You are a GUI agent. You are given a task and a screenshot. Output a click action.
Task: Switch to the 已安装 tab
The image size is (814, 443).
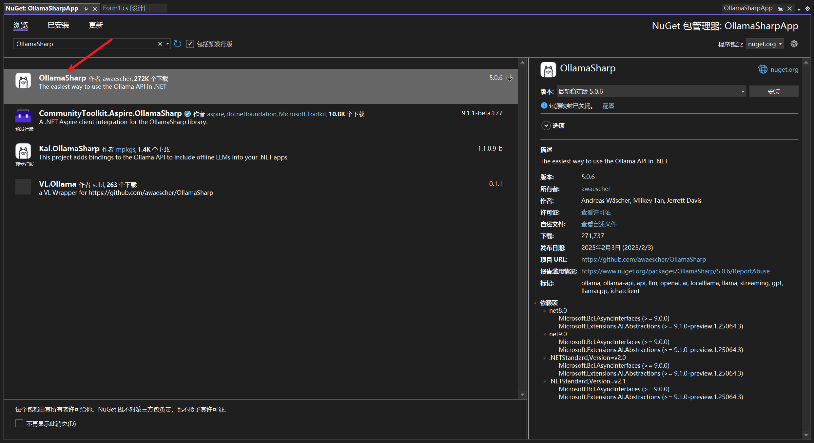tap(58, 25)
